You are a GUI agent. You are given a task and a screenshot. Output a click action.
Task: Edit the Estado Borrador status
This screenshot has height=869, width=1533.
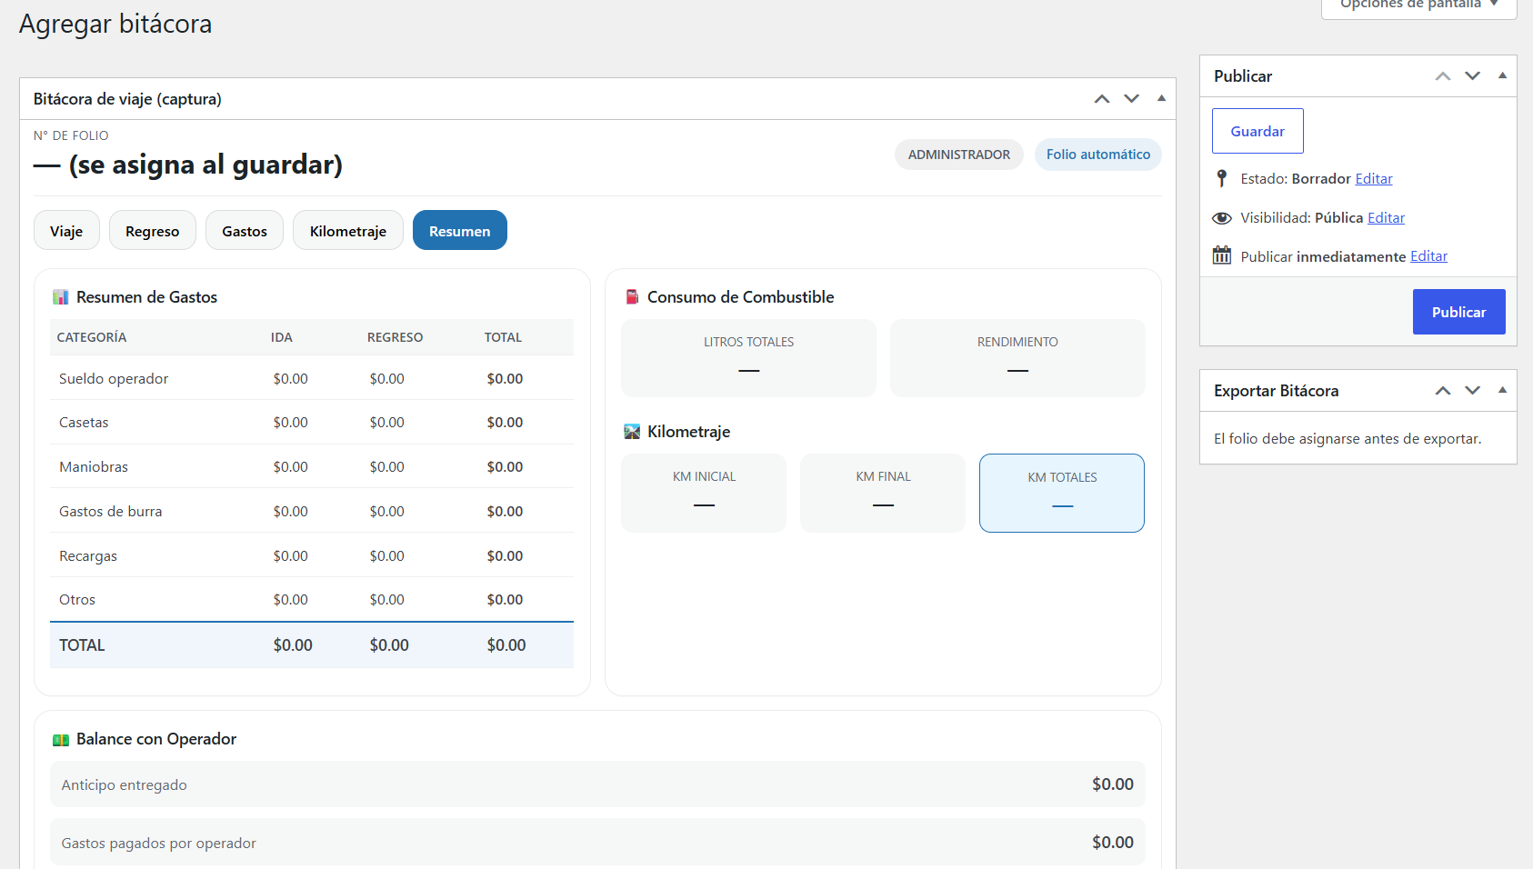(x=1374, y=179)
